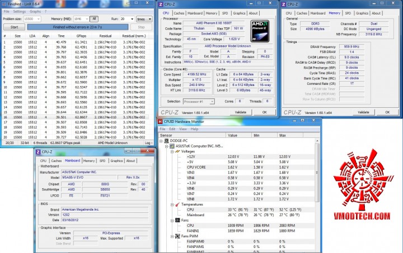The width and height of the screenshot is (403, 253).
Task: Open the Run count dropdown in LinX
Action: (132, 19)
